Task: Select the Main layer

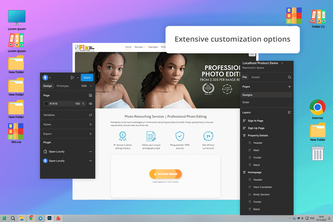Action: pyautogui.click(x=256, y=150)
